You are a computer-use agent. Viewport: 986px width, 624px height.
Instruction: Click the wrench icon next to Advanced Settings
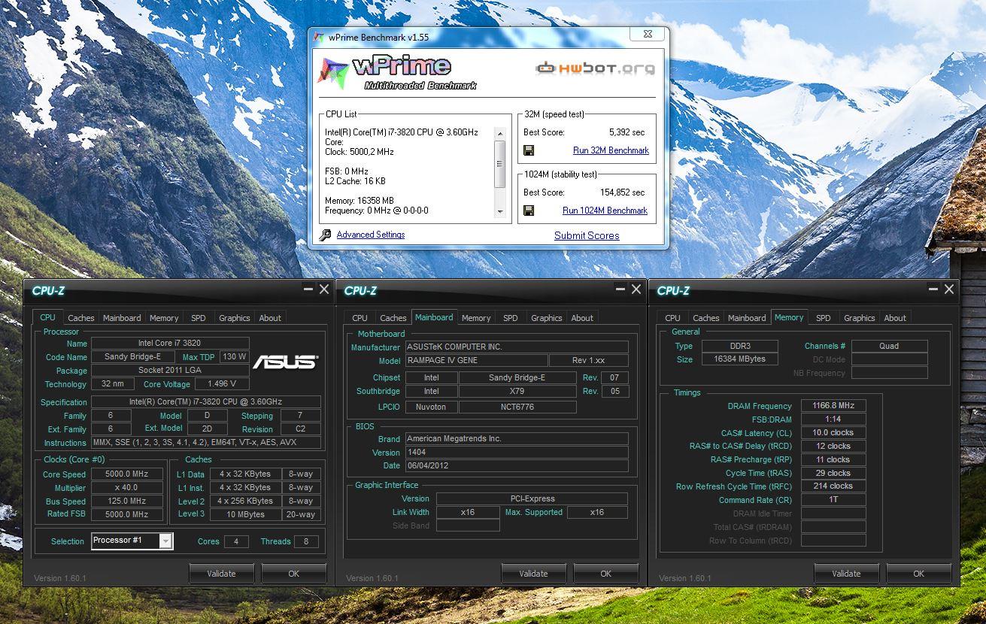(x=326, y=235)
